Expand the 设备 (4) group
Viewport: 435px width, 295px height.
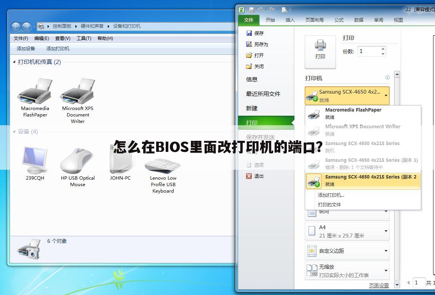point(14,131)
